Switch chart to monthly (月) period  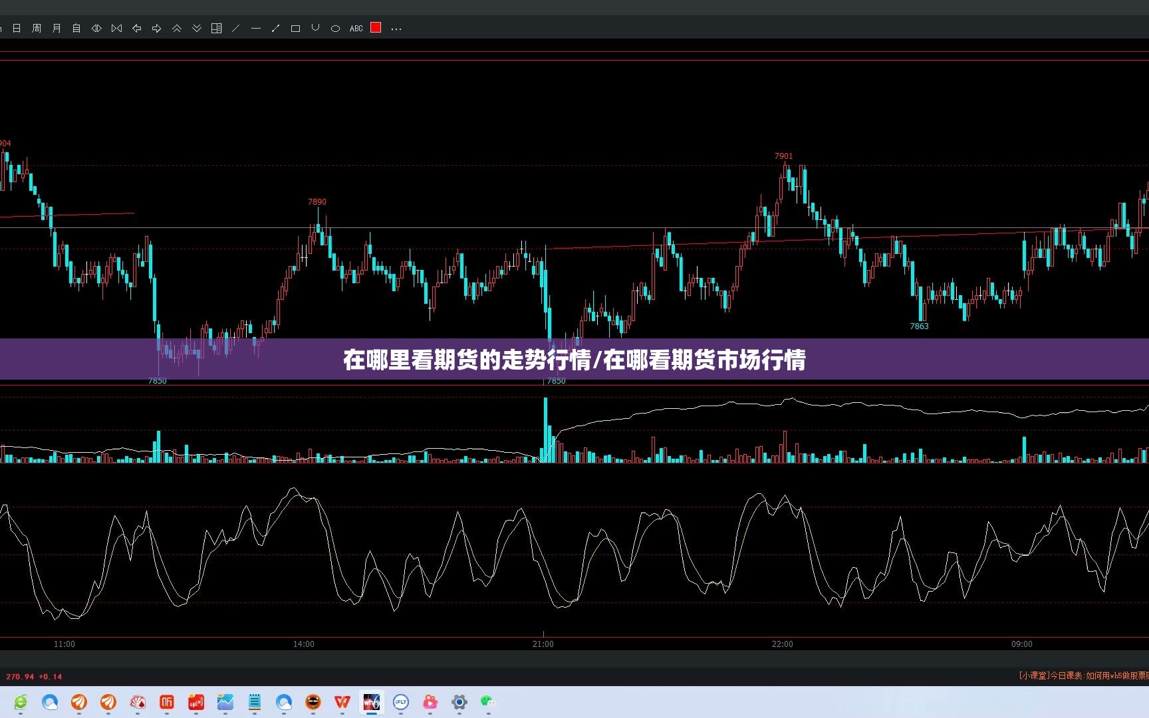pos(57,29)
